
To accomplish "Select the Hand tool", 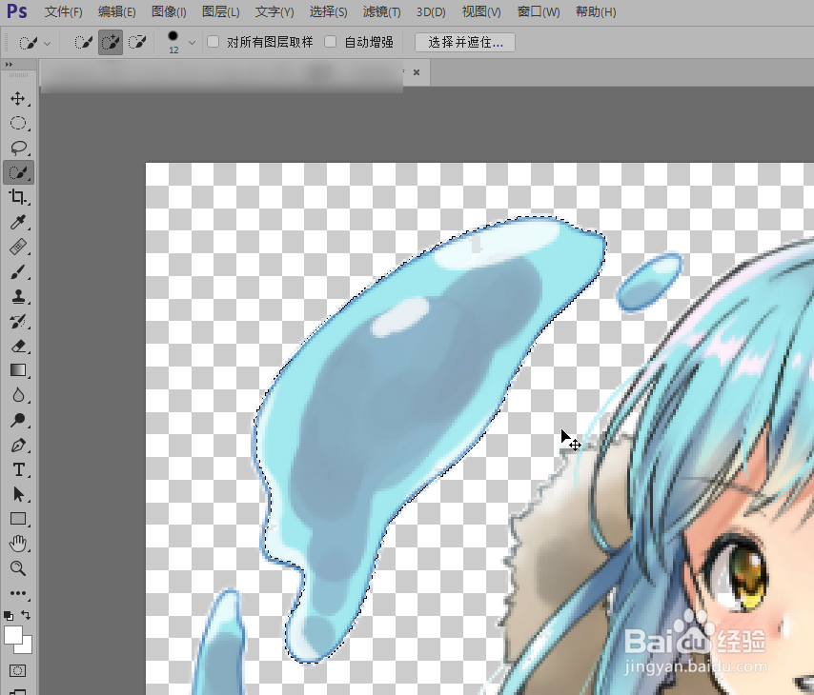I will point(18,544).
